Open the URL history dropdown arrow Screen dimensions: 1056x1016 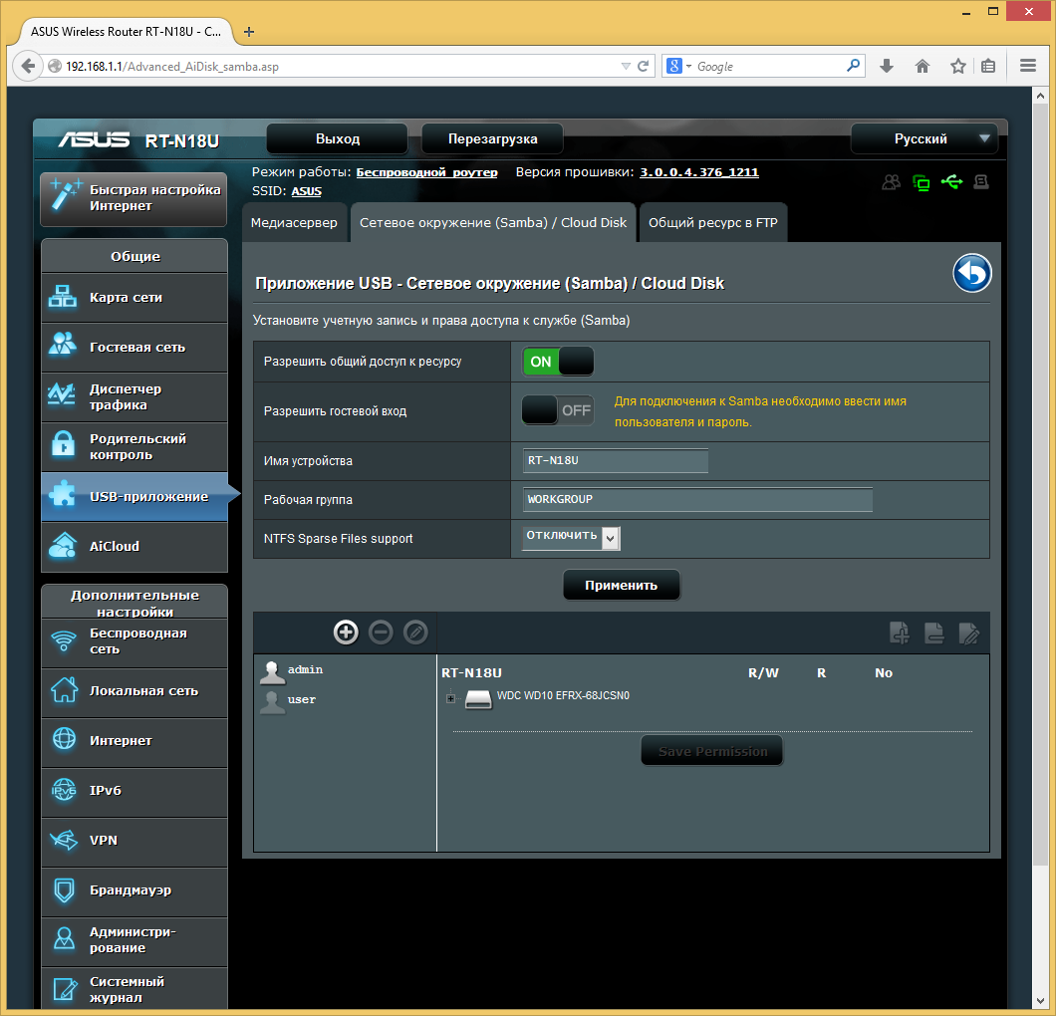click(626, 66)
